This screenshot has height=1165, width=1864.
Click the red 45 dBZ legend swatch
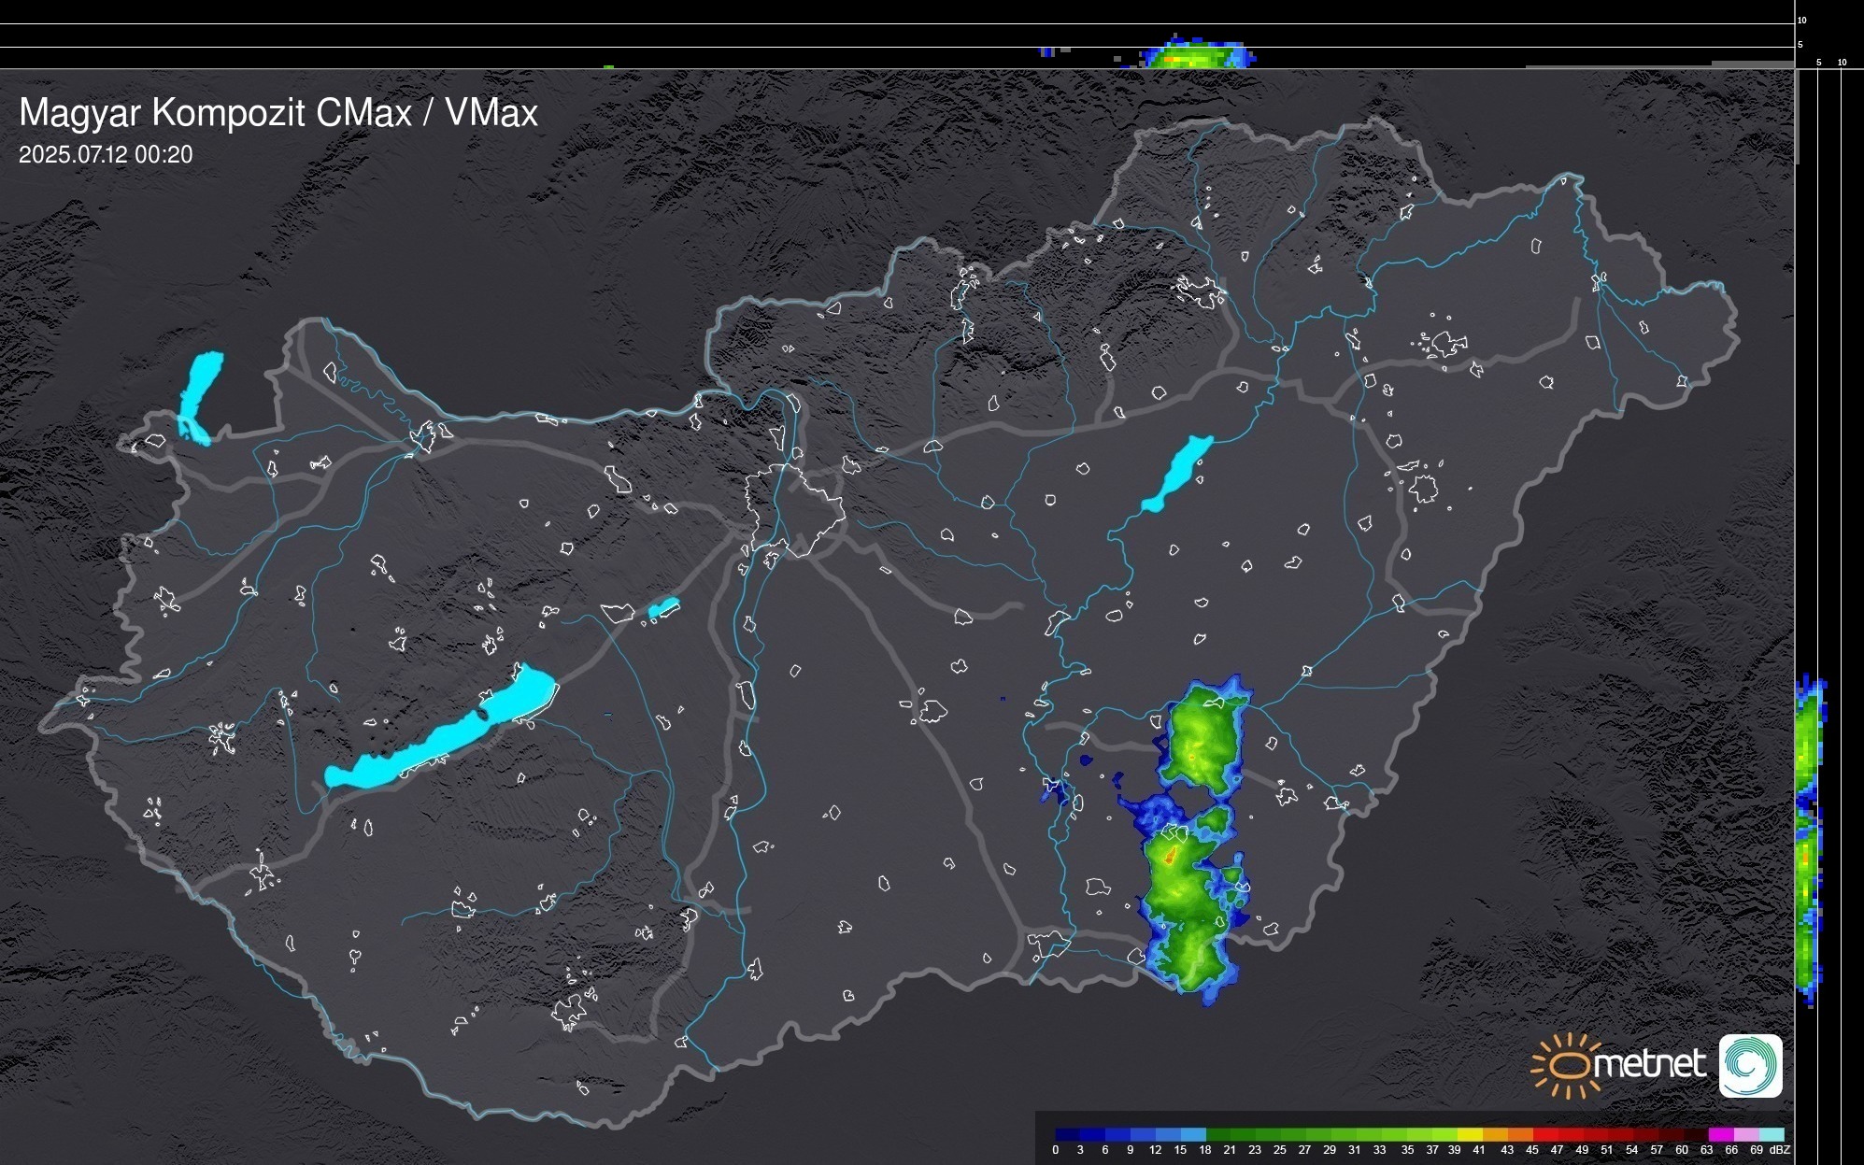1544,1134
